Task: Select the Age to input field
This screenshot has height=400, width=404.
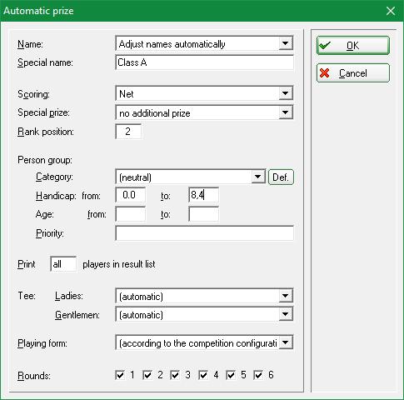Action: click(204, 214)
